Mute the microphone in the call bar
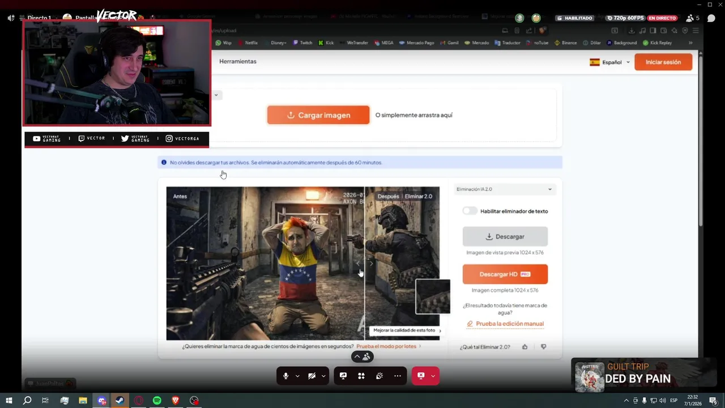The height and width of the screenshot is (408, 725). coord(285,376)
